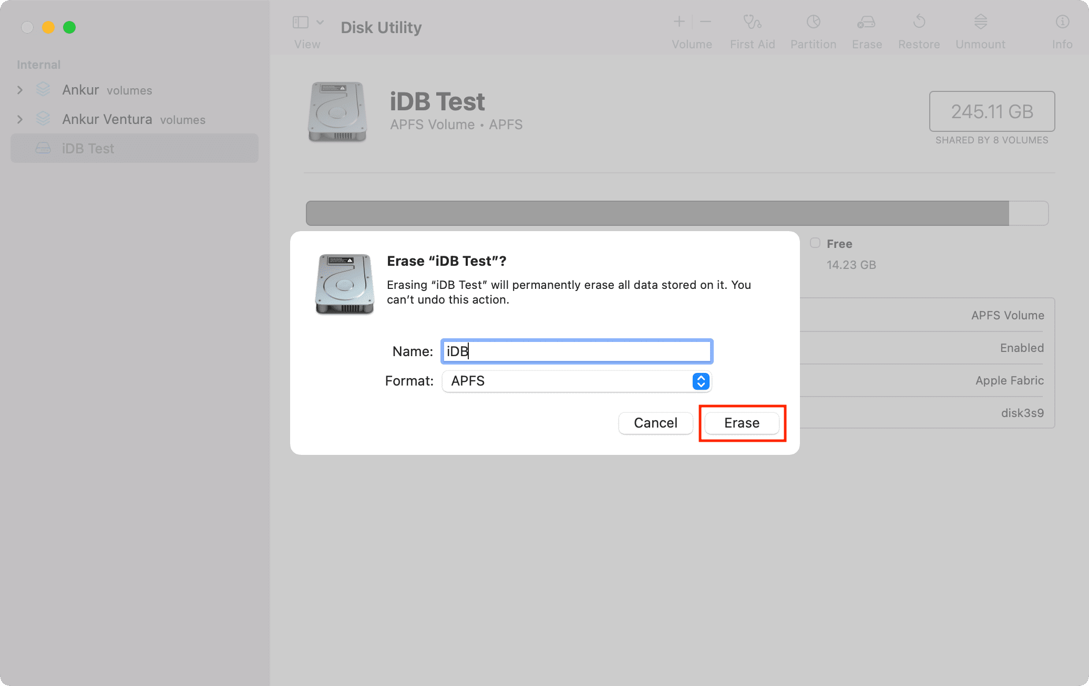Open the Partition tool in toolbar
The width and height of the screenshot is (1089, 686).
(x=813, y=22)
